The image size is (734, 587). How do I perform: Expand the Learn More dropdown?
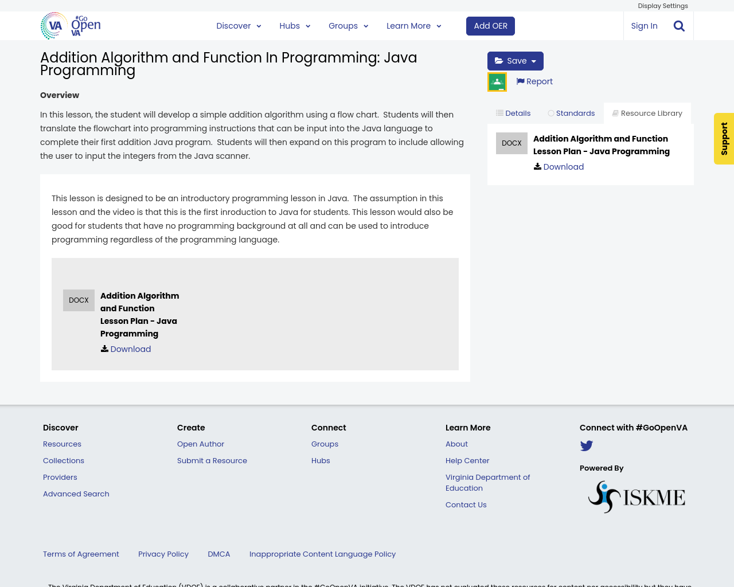pos(413,26)
